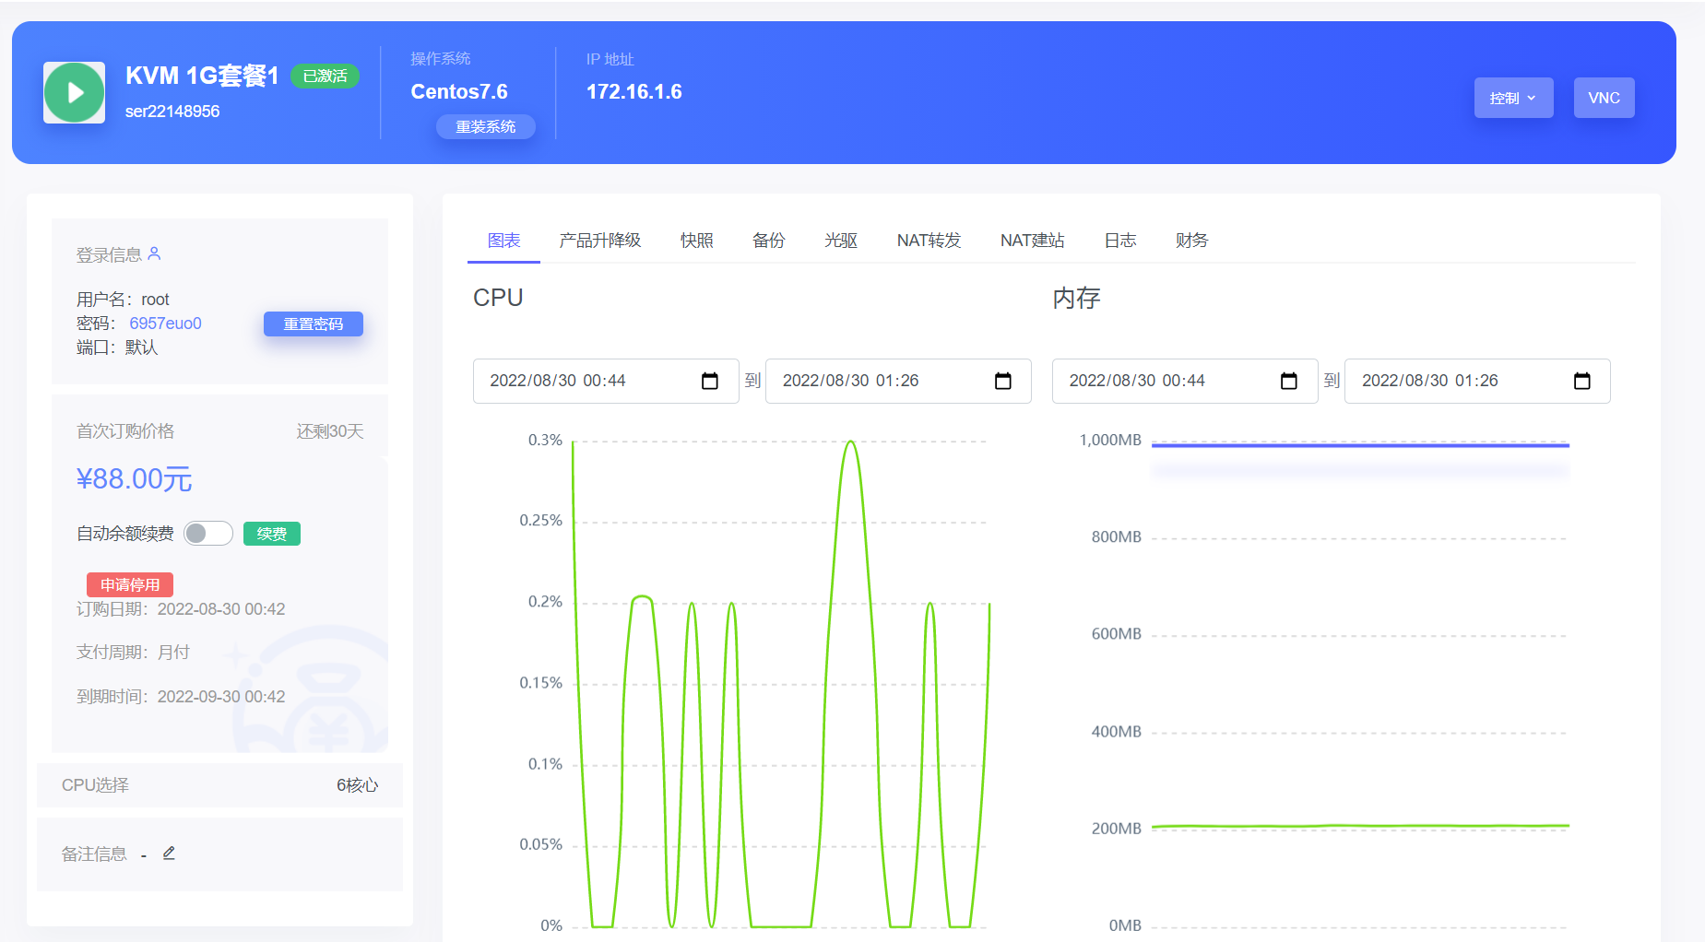Click the 端口: 默认 text
The width and height of the screenshot is (1705, 942).
tap(117, 347)
